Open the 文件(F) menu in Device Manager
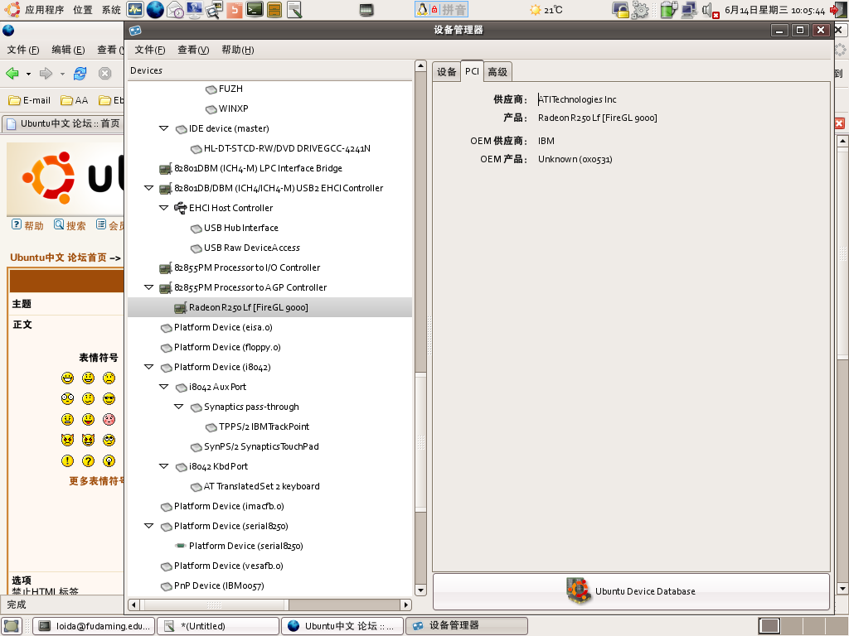The image size is (849, 636). [150, 50]
